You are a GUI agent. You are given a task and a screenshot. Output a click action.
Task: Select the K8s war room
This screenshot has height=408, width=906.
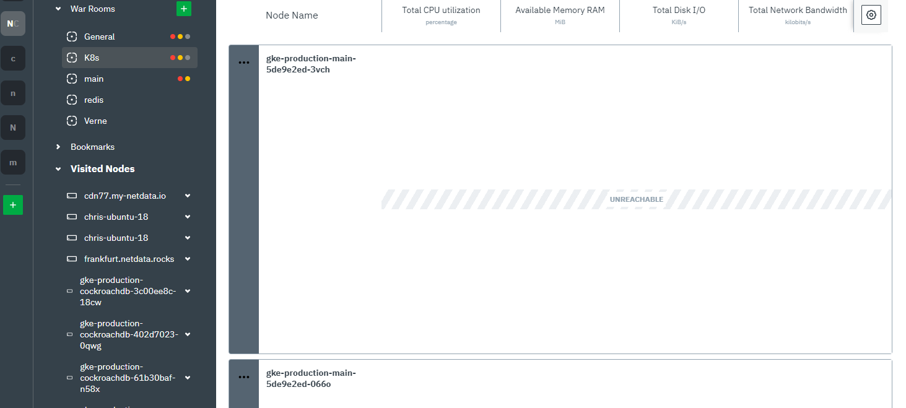click(x=130, y=58)
